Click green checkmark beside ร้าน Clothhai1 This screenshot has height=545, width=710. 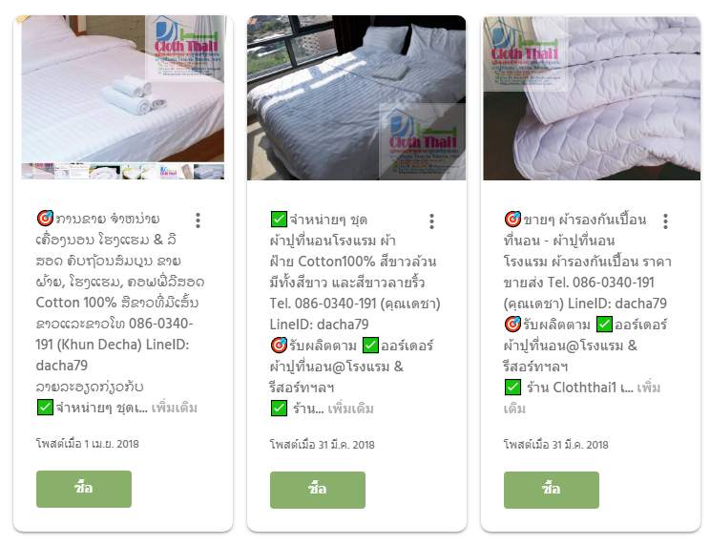(x=512, y=388)
